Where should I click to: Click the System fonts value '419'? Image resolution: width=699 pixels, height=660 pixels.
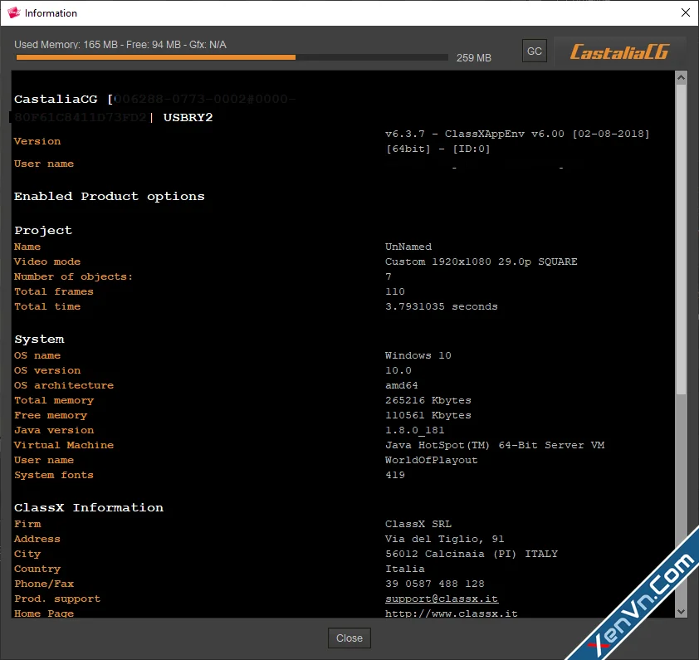tap(395, 475)
